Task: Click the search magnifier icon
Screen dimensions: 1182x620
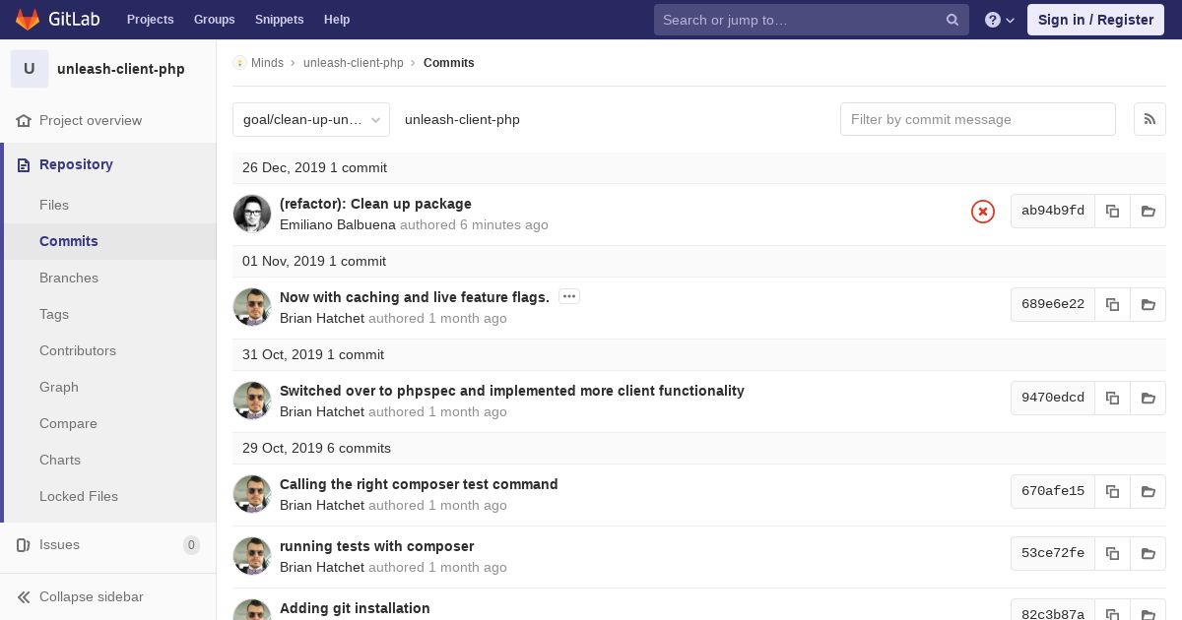Action: [952, 20]
